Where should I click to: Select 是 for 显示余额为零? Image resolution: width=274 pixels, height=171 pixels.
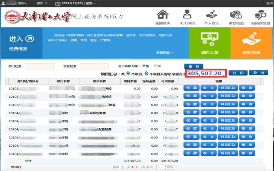coord(144,65)
